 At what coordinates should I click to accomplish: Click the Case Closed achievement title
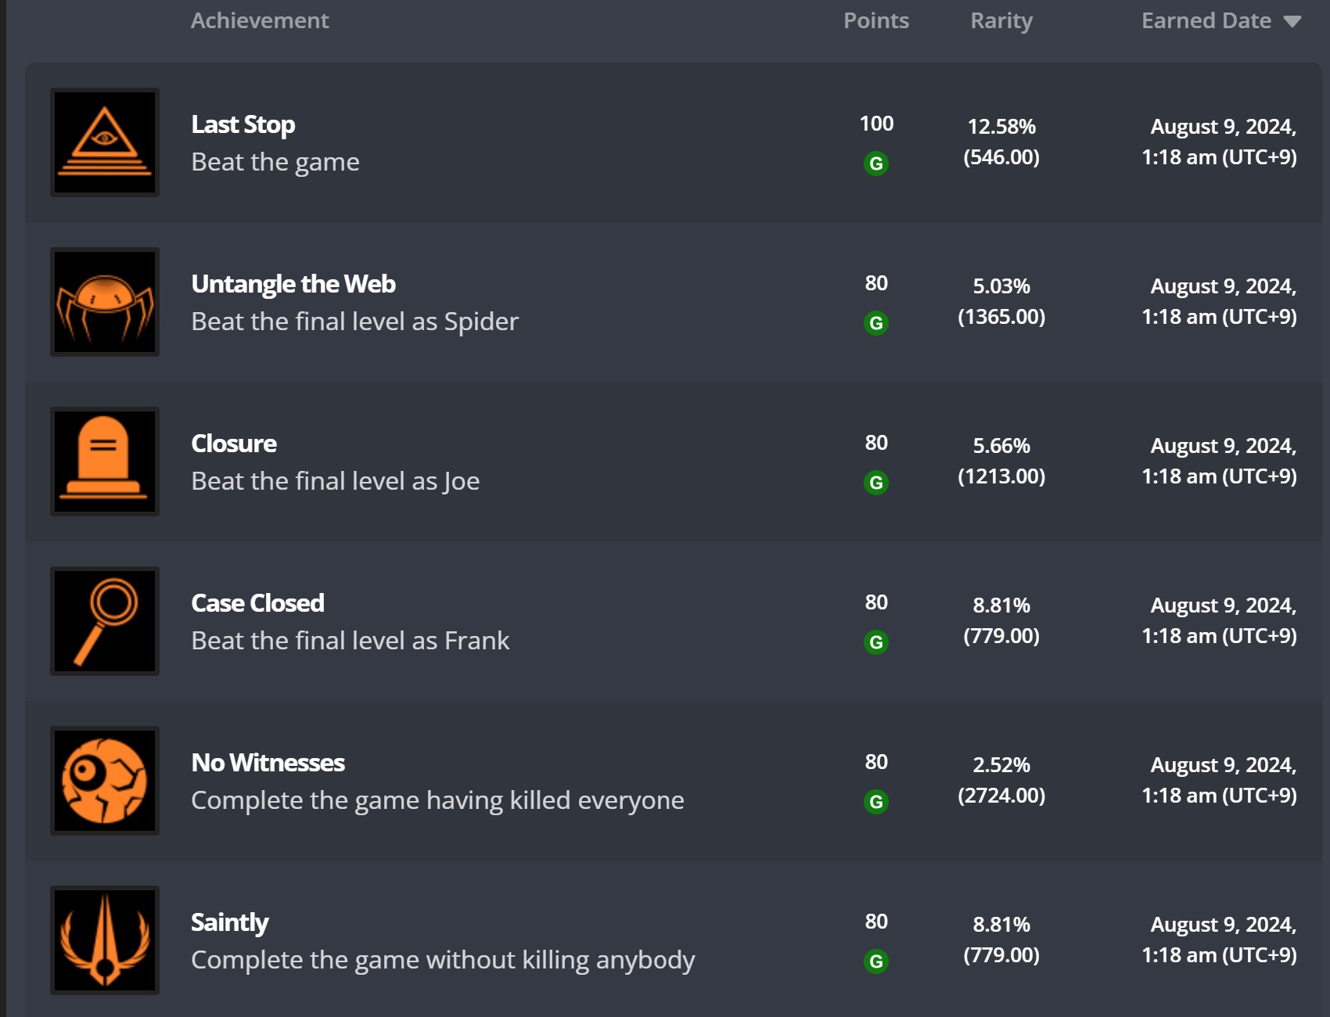(x=257, y=603)
